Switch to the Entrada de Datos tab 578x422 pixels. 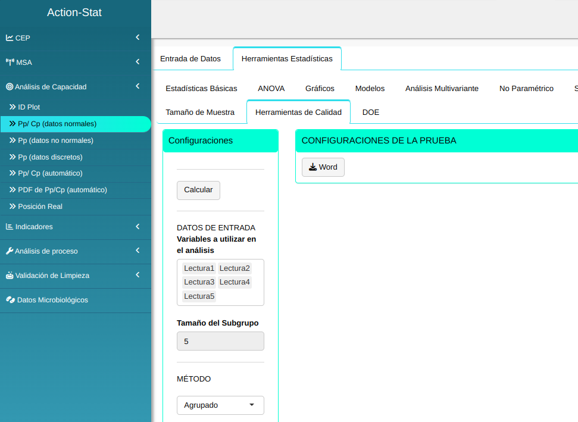[x=190, y=59]
